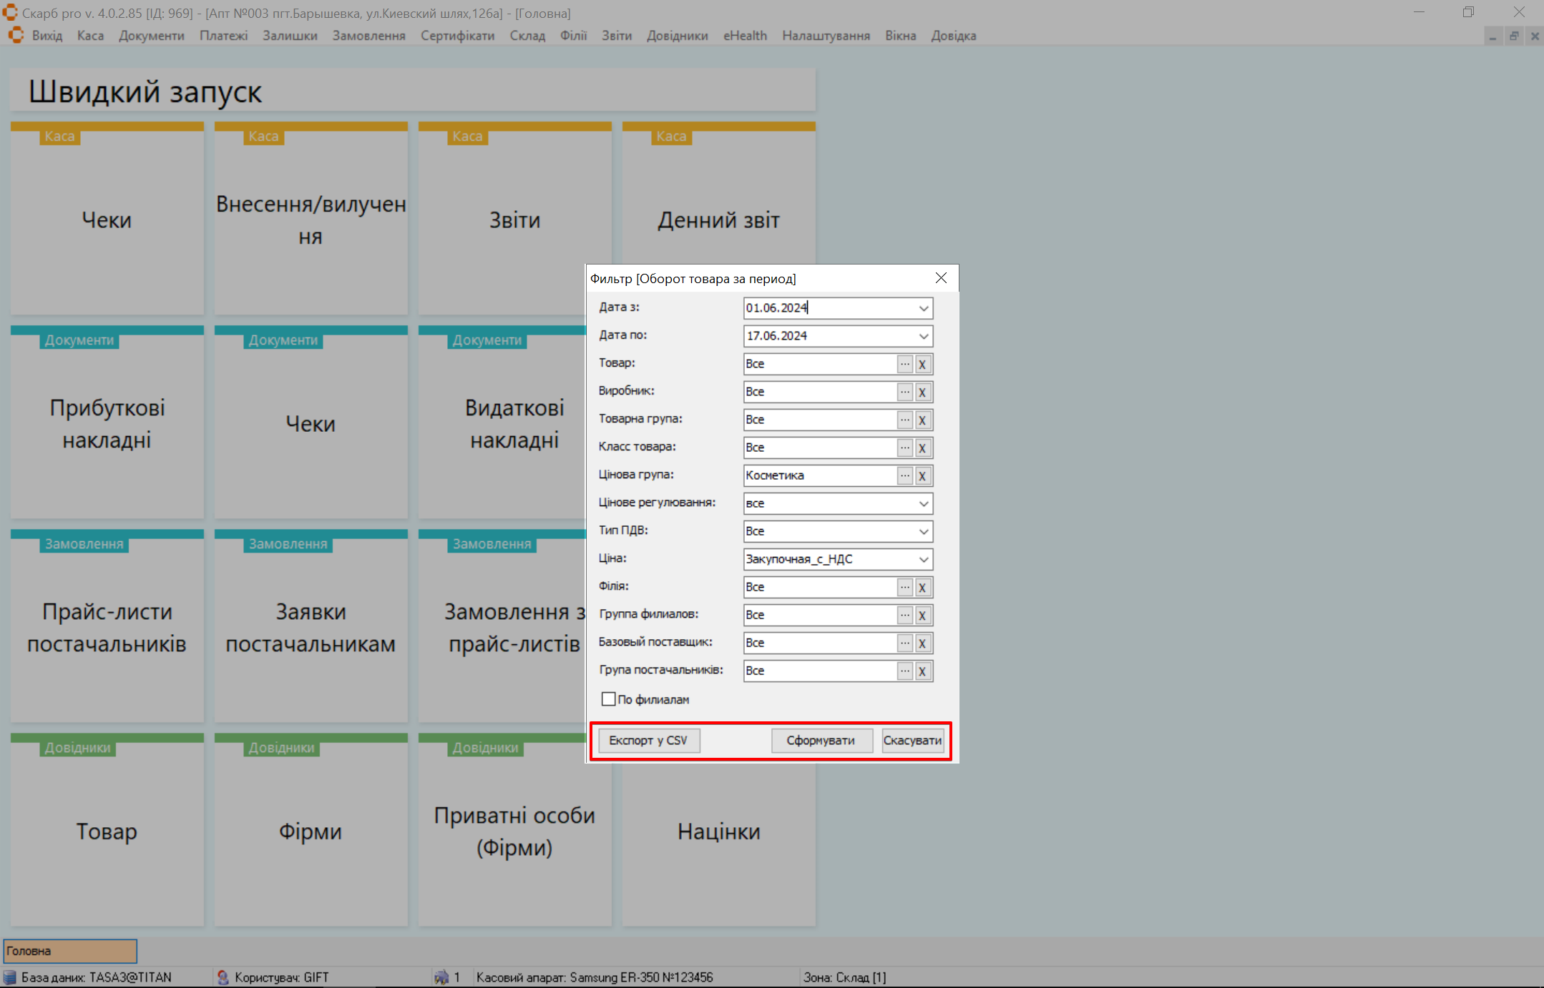Click the Сформувати button
Viewport: 1544px width, 988px height.
pyautogui.click(x=821, y=741)
